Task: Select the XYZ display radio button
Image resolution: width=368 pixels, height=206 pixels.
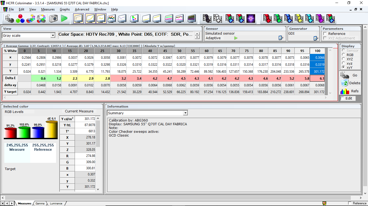Action: coord(343,59)
